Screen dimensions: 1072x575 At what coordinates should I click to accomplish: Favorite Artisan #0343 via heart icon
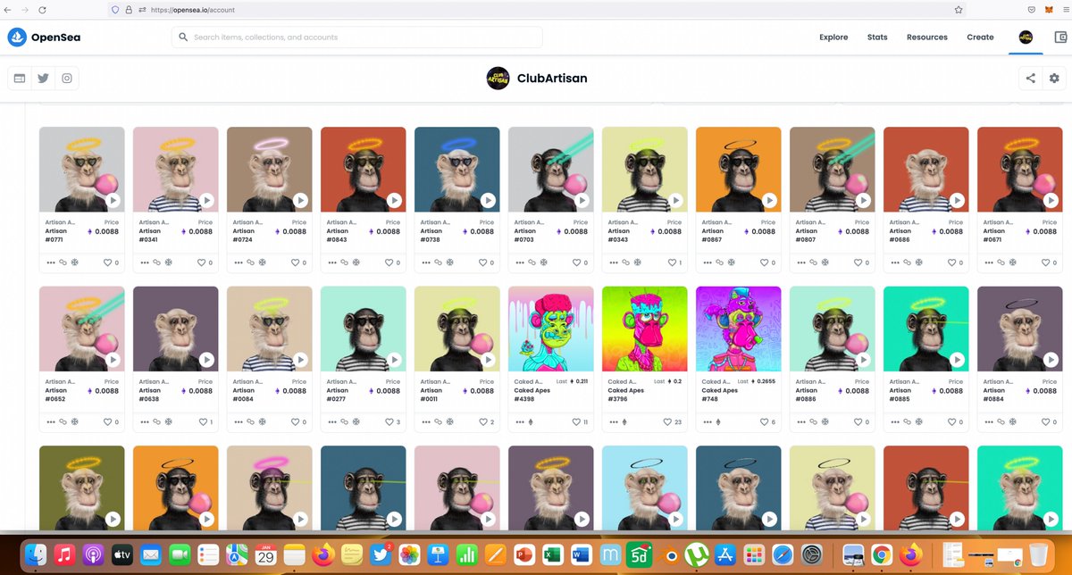pos(671,262)
